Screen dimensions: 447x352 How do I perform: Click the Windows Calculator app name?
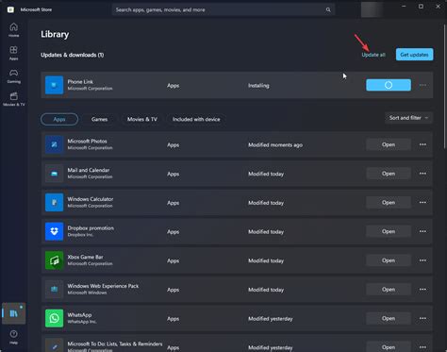[91, 199]
